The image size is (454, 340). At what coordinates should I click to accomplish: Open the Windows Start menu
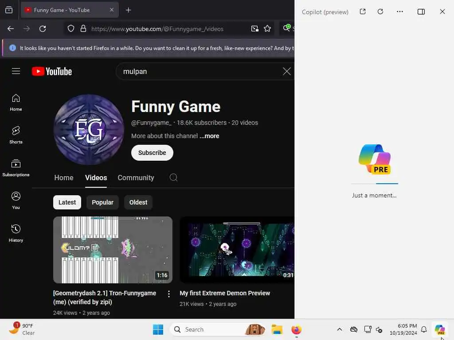pos(158,329)
